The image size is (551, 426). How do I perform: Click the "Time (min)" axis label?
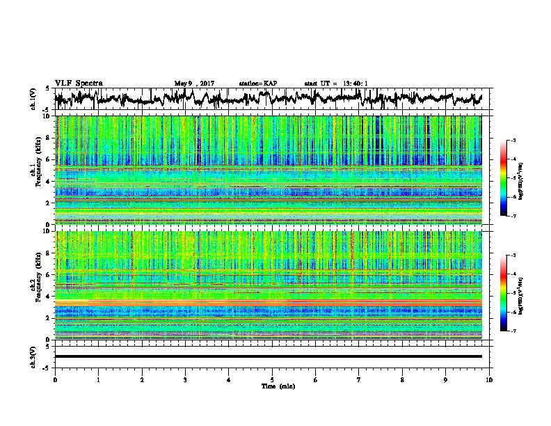(278, 386)
